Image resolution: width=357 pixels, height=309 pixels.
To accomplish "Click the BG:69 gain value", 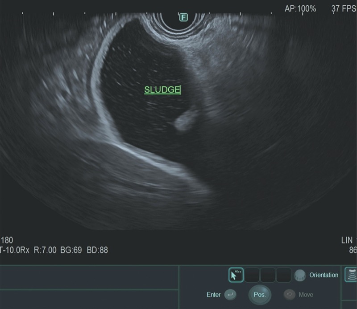I will [71, 250].
